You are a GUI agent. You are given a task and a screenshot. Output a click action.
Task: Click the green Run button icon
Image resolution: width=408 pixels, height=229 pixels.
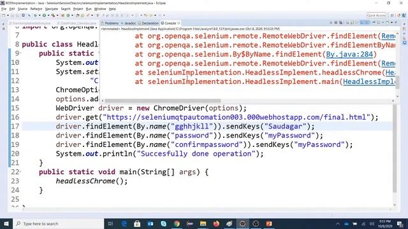click(x=44, y=15)
